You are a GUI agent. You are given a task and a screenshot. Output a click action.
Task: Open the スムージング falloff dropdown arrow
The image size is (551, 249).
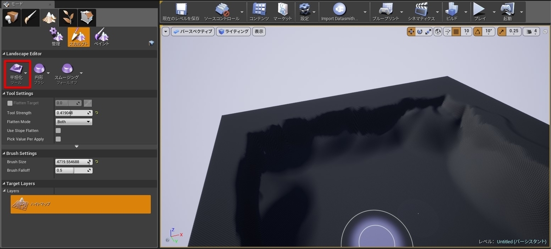81,73
